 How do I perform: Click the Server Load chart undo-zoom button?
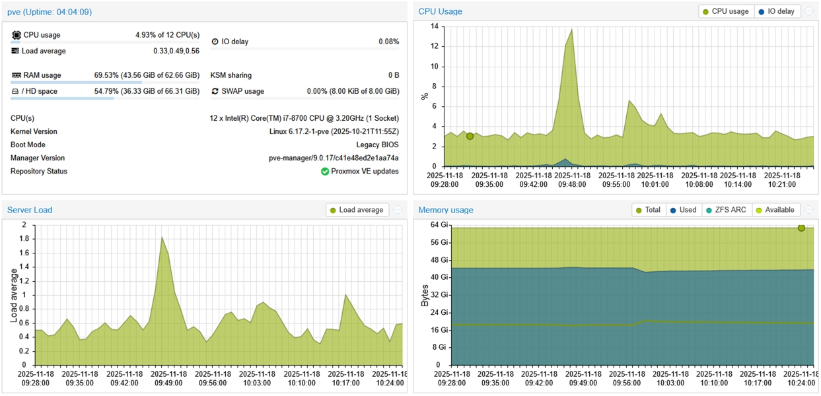coord(398,210)
